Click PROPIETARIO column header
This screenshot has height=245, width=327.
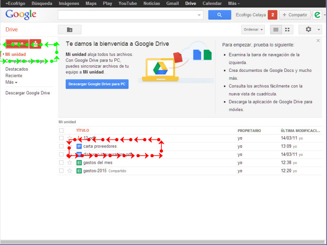249,131
